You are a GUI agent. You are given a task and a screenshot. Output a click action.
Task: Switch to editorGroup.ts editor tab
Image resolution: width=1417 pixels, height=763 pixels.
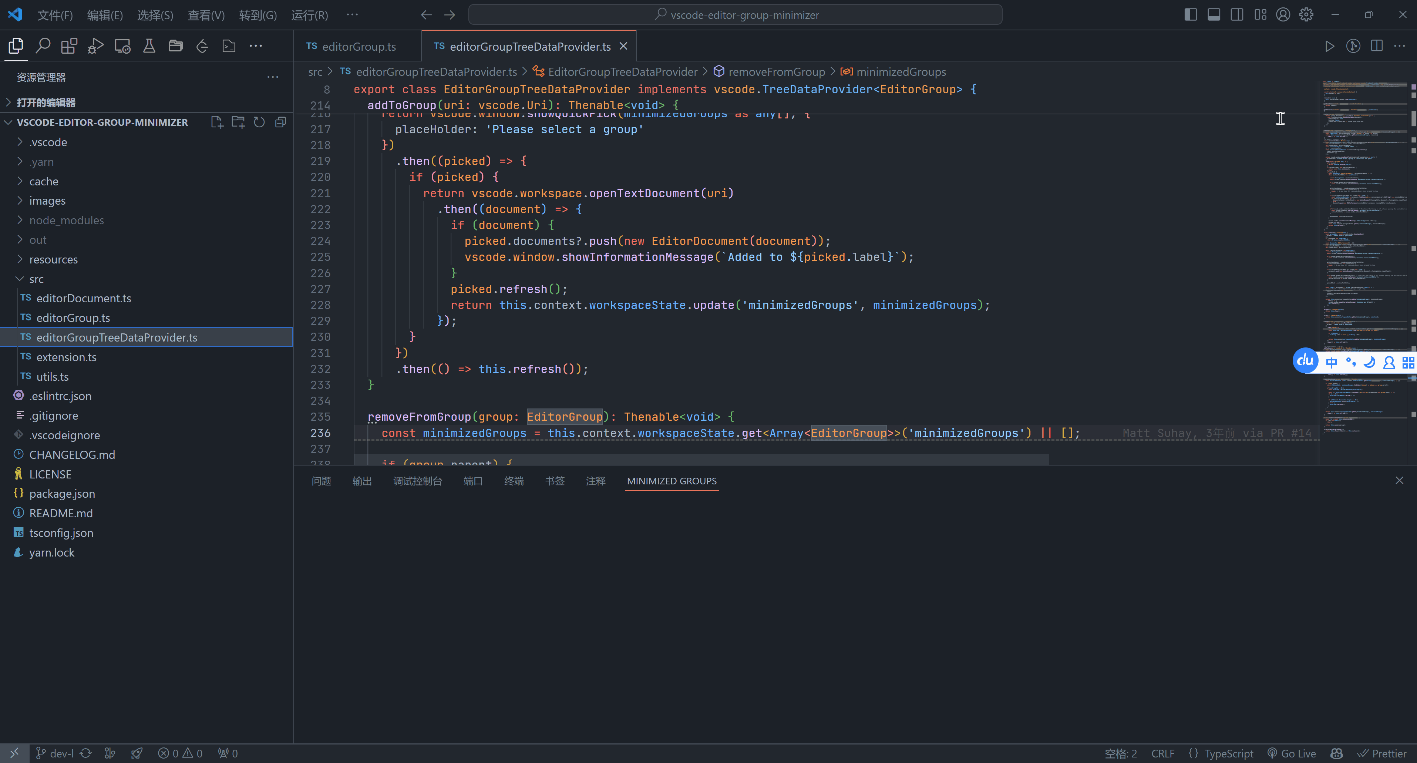pyautogui.click(x=357, y=46)
